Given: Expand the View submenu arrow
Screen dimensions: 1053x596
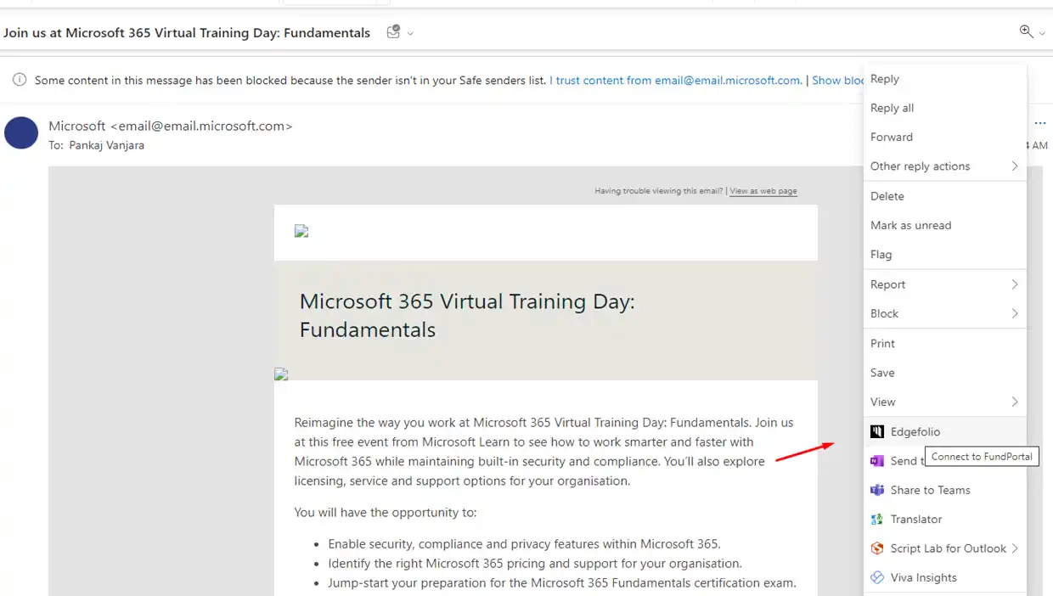Looking at the screenshot, I should point(1015,402).
